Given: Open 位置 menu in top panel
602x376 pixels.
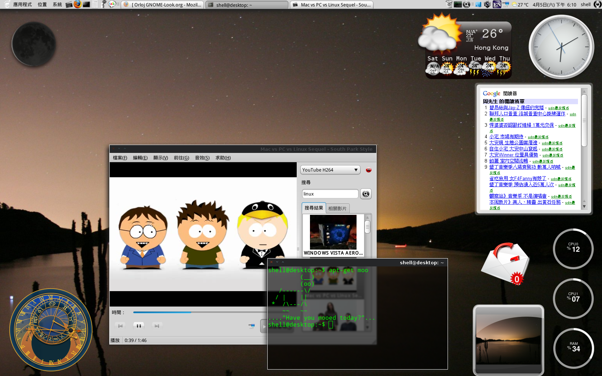Looking at the screenshot, I should [42, 5].
